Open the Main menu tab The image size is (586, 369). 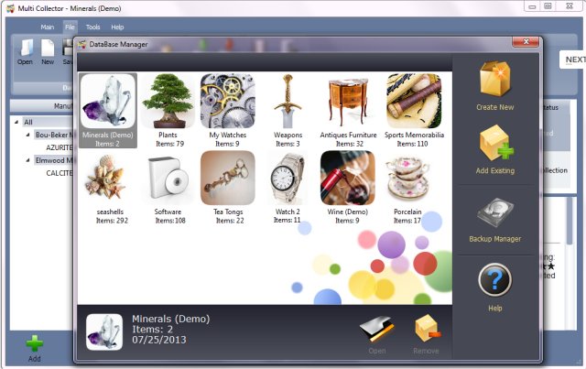coord(47,27)
